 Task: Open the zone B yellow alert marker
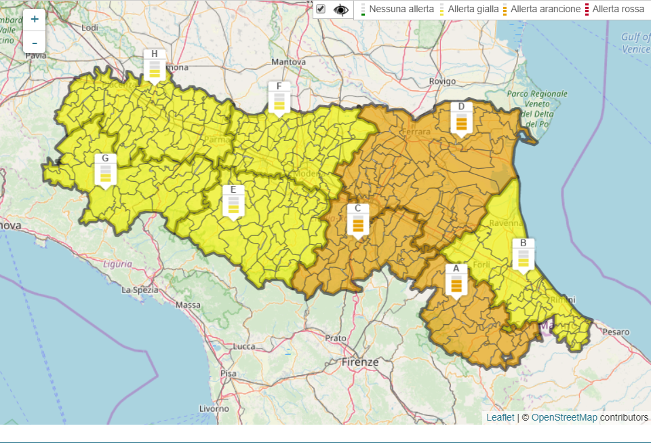pyautogui.click(x=523, y=254)
